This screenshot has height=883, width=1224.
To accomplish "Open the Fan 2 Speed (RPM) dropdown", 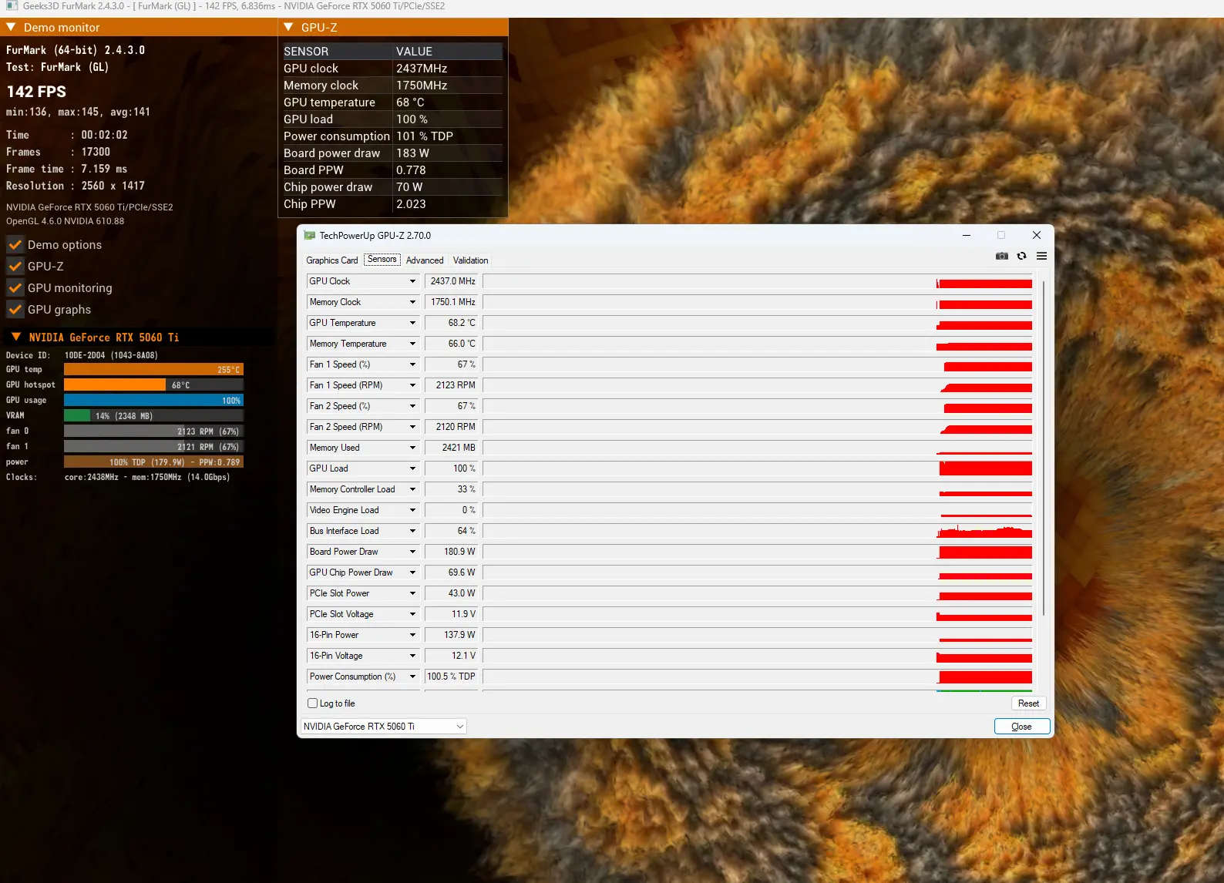I will tap(412, 427).
